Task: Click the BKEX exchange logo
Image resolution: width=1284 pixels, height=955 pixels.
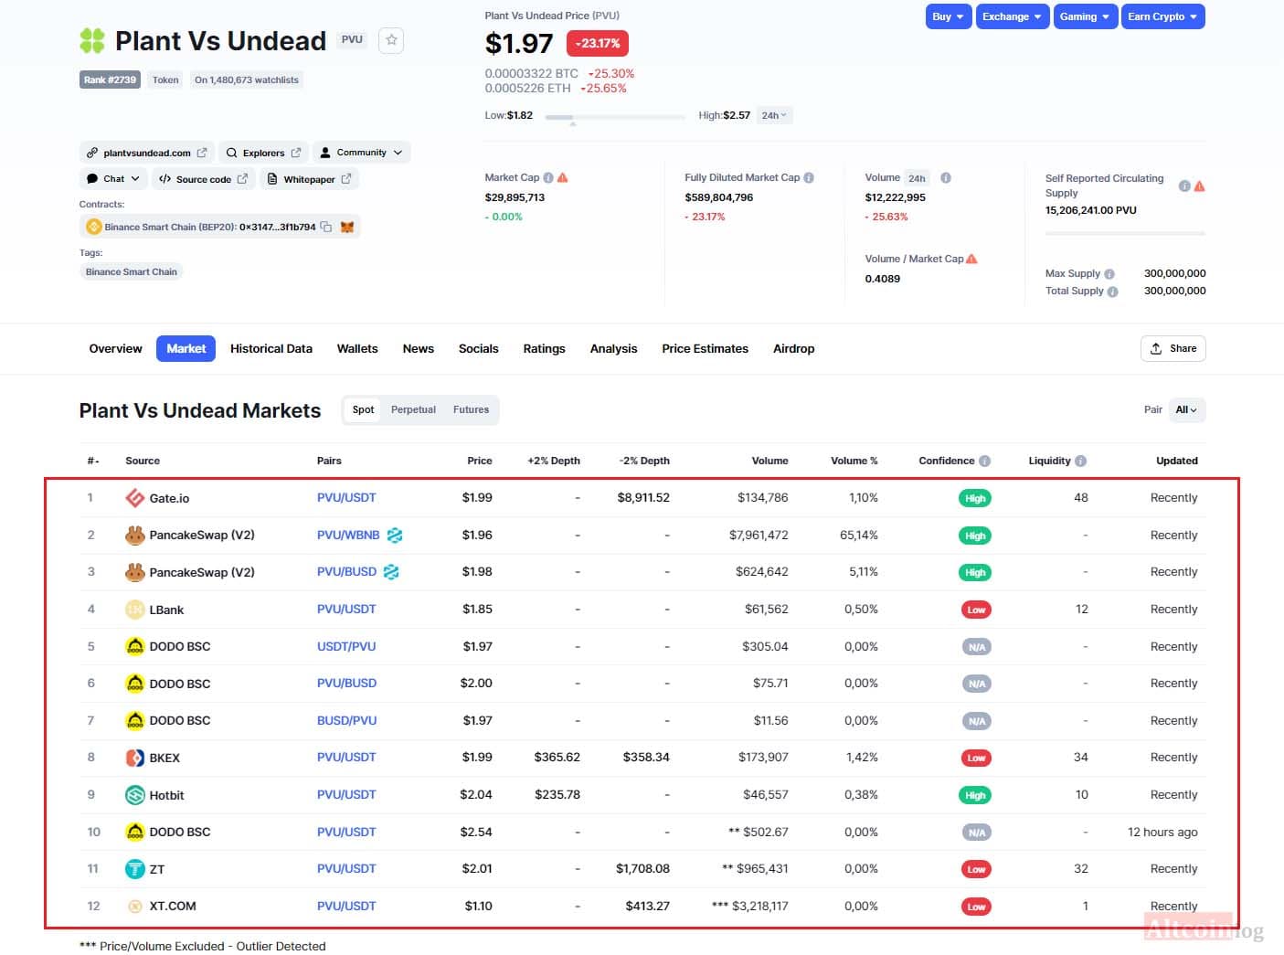Action: [134, 758]
